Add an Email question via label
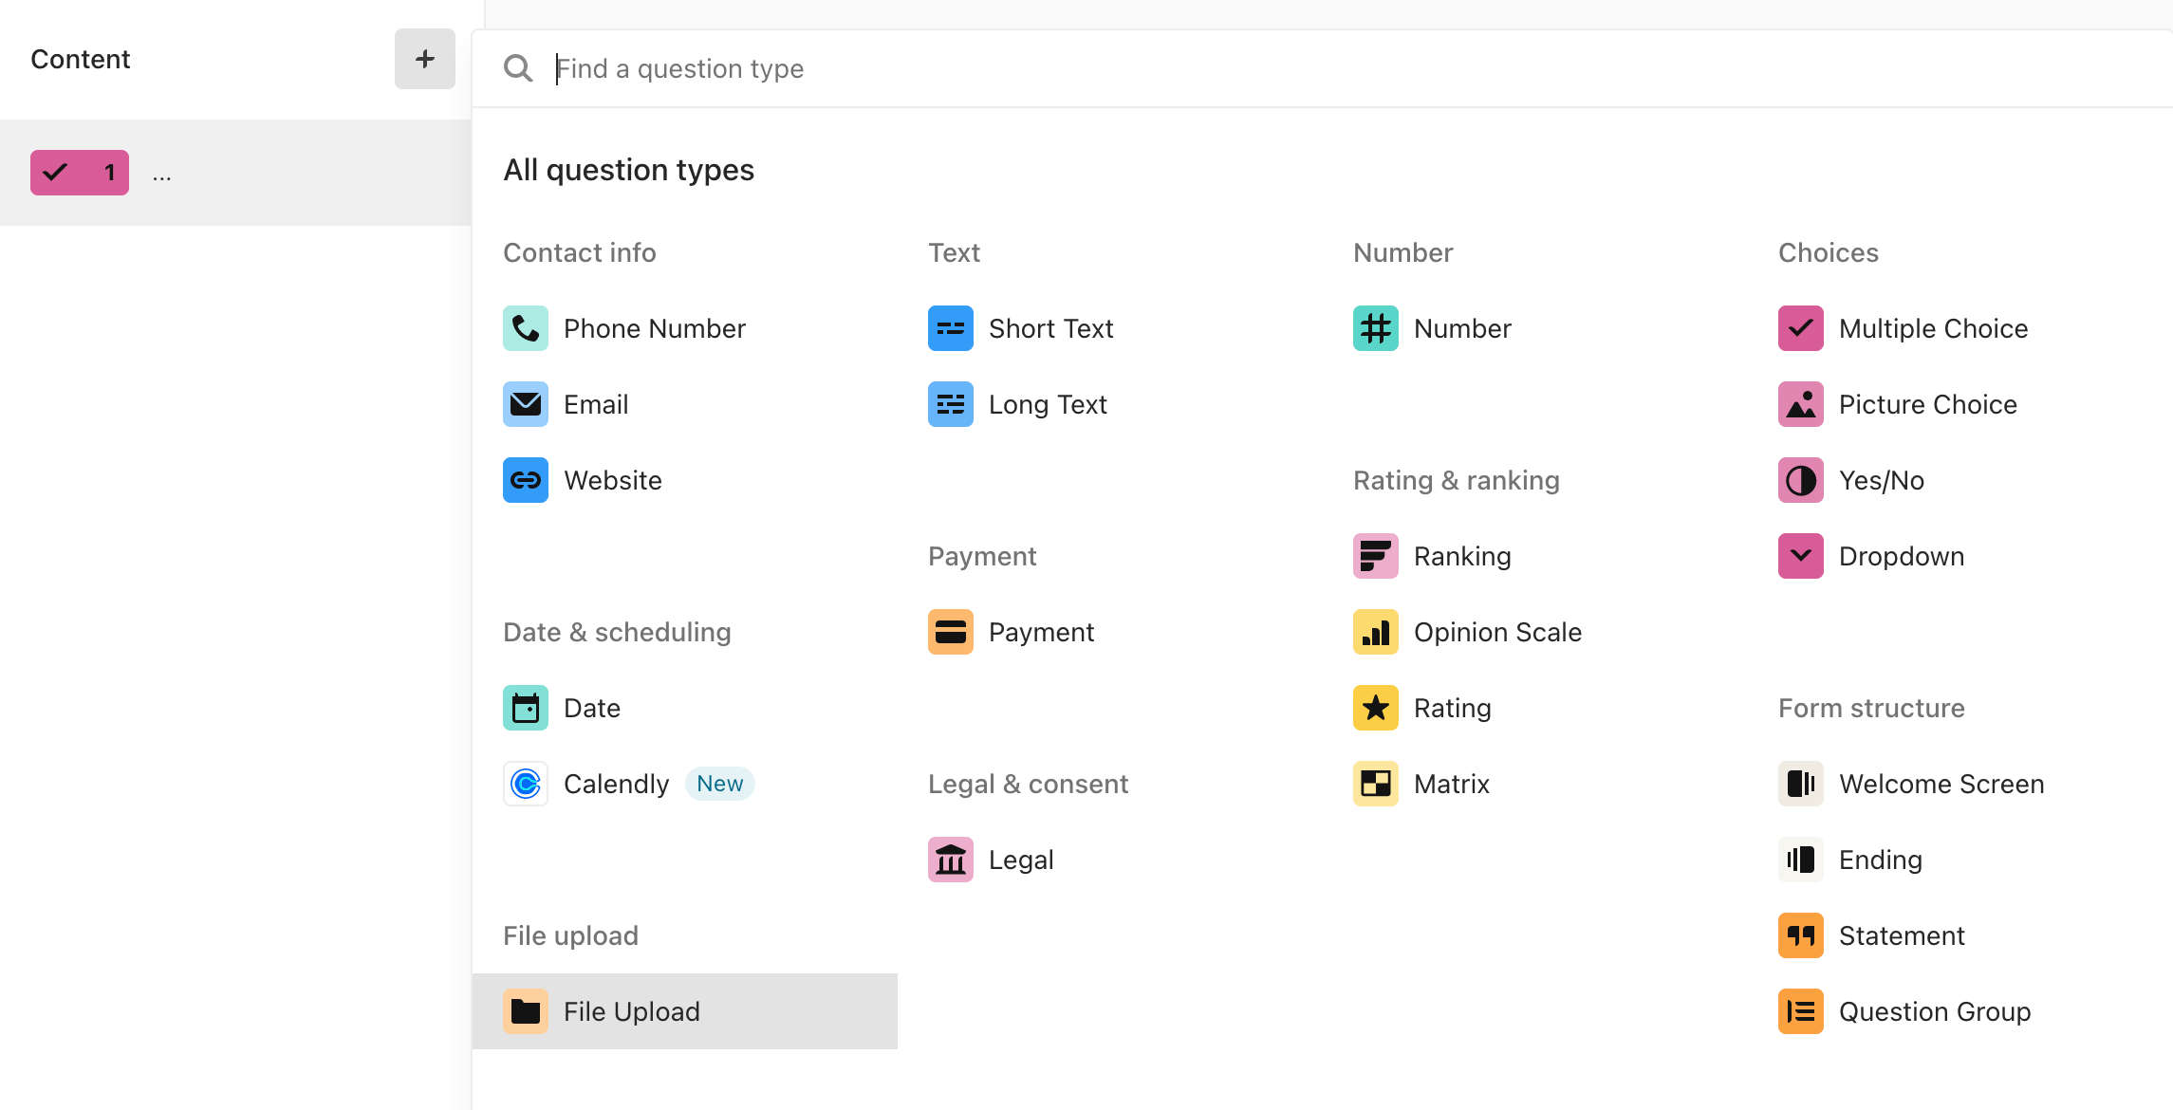The height and width of the screenshot is (1110, 2173). coord(596,404)
